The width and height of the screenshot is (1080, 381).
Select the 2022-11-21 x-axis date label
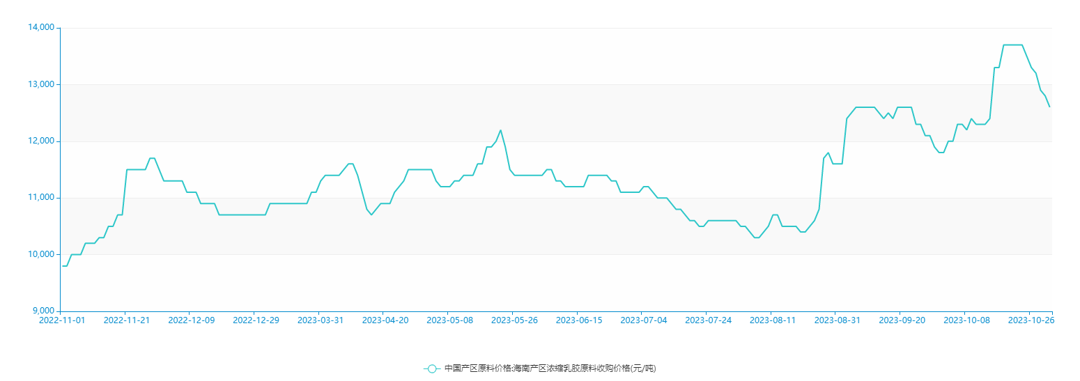126,320
